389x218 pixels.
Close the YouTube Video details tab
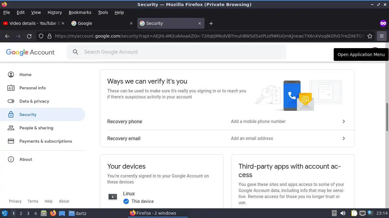tap(63, 23)
